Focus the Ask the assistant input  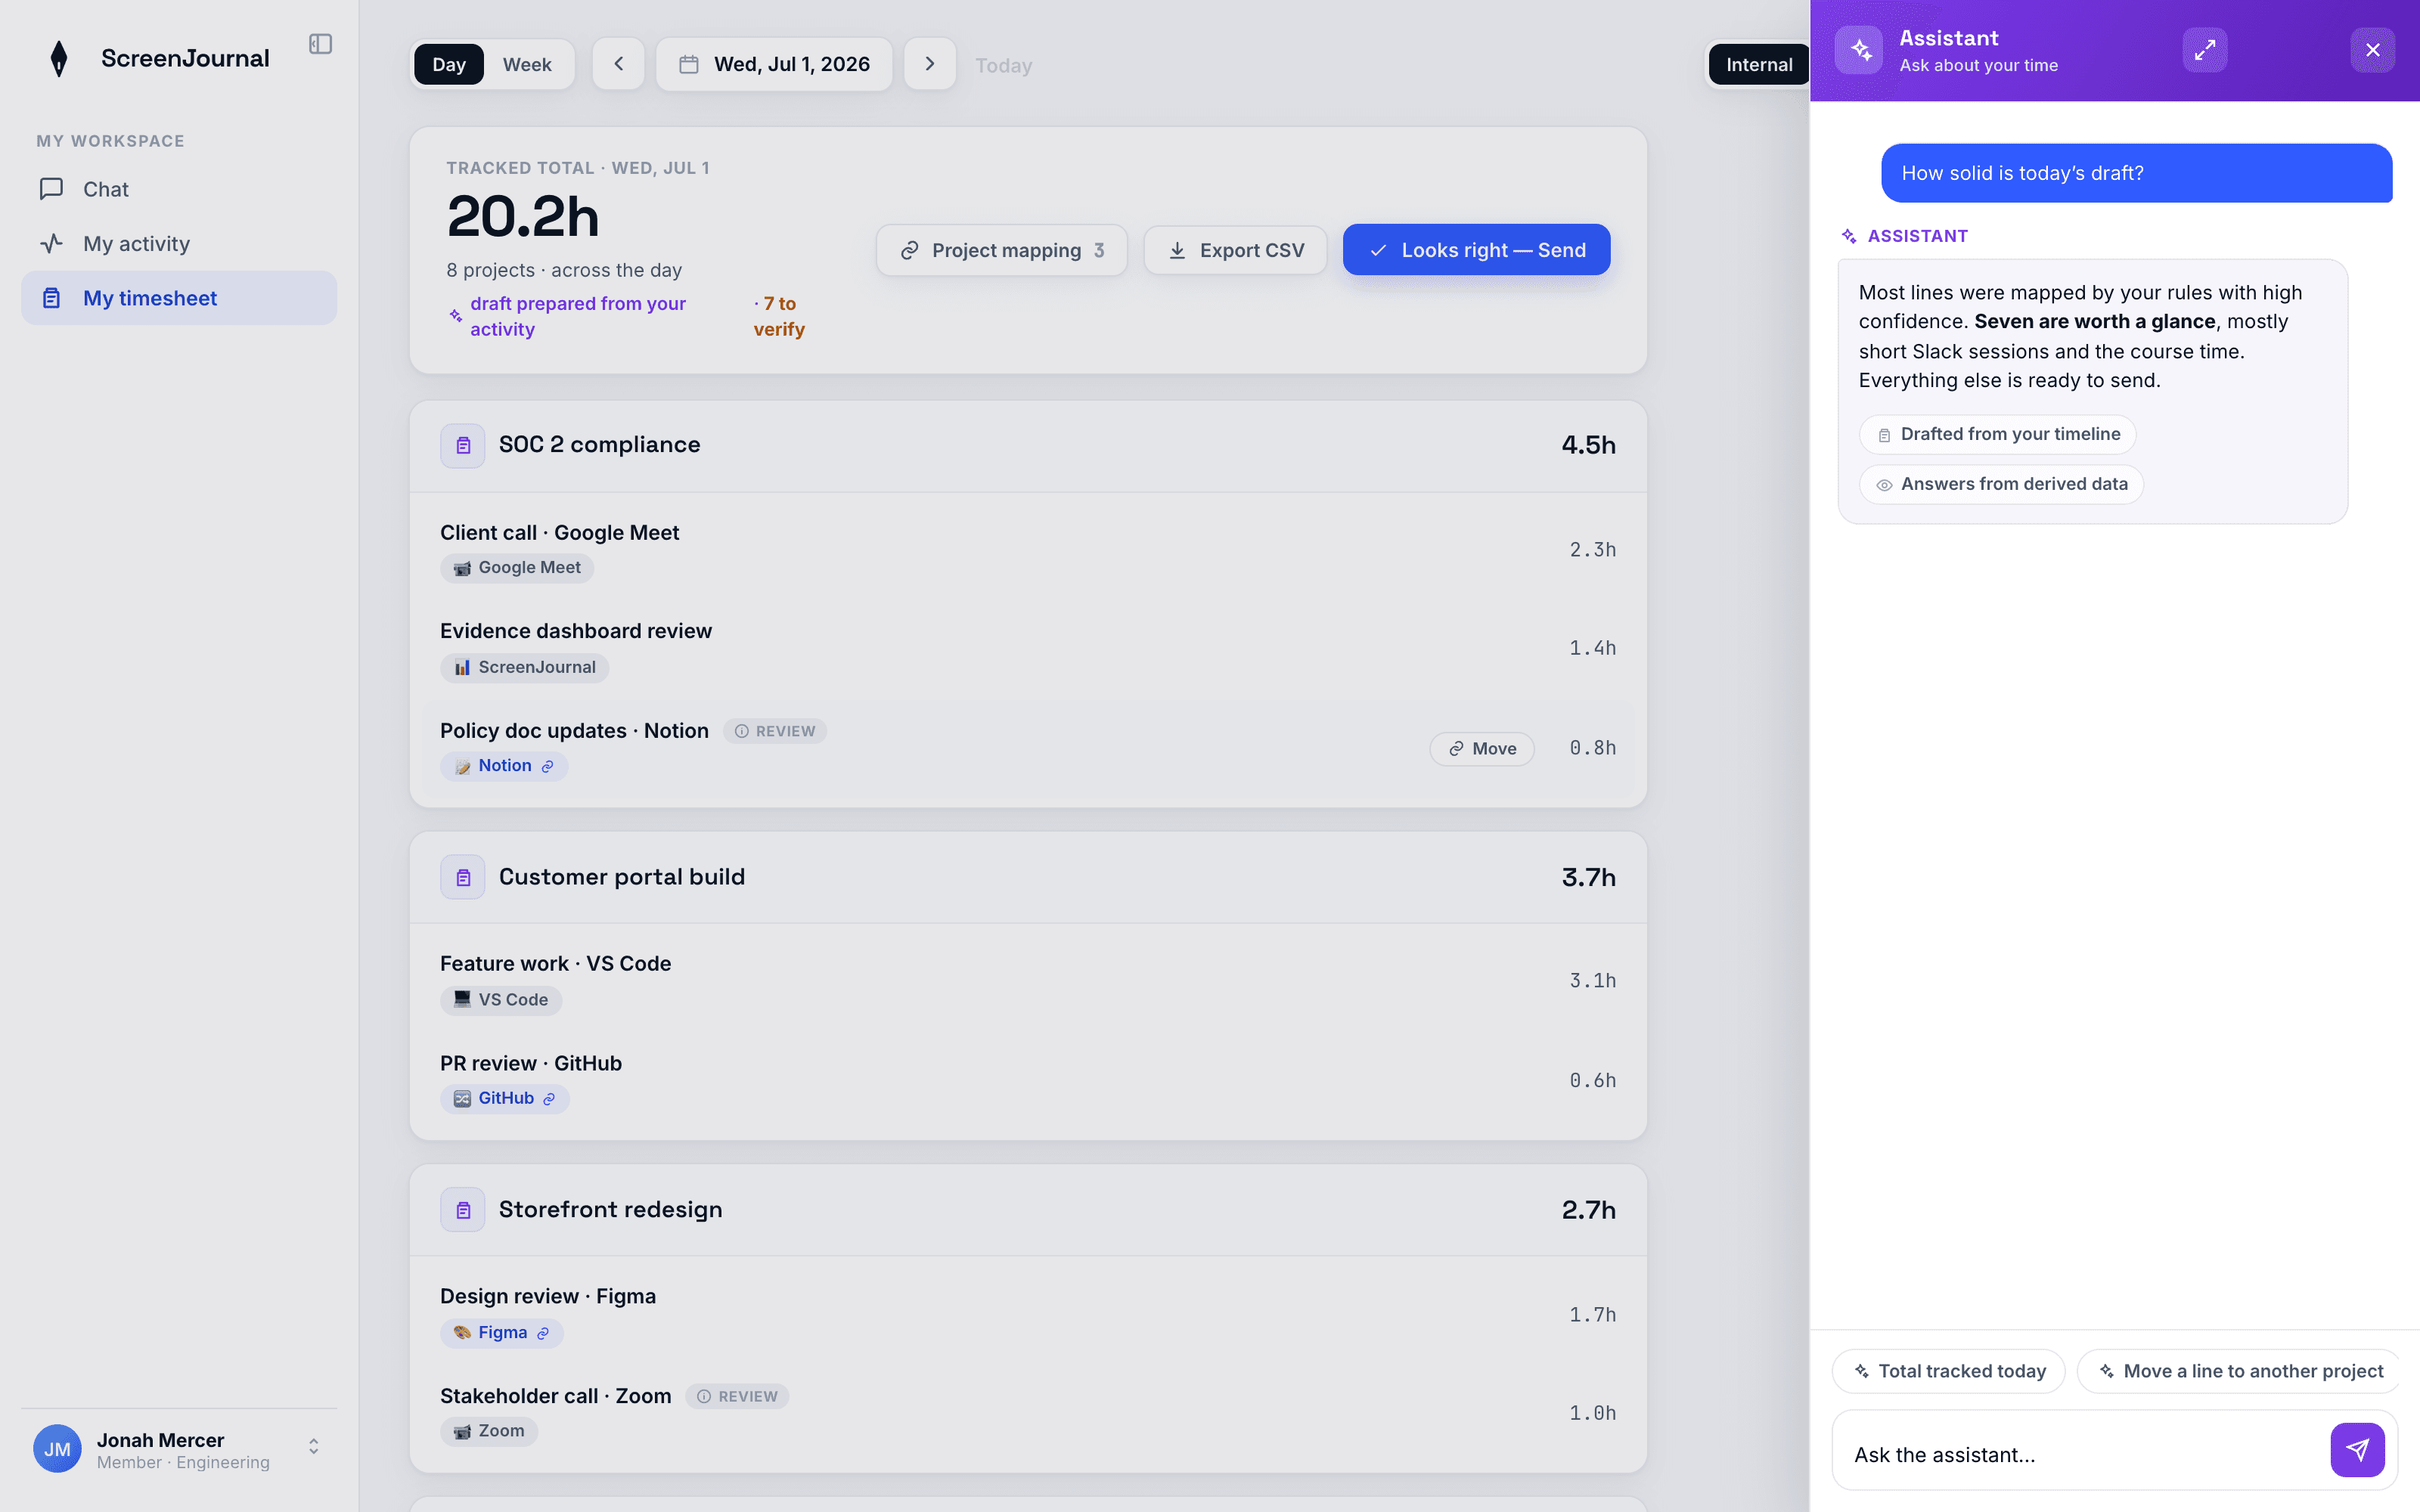[2082, 1454]
